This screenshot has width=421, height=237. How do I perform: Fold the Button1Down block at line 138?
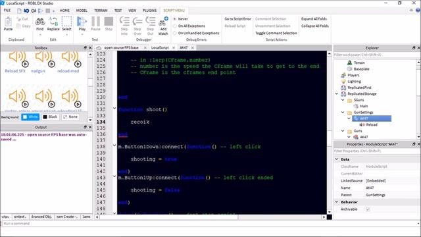pyautogui.click(x=114, y=145)
